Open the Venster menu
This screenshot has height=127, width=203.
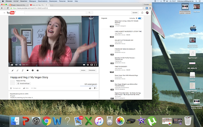point(70,1)
